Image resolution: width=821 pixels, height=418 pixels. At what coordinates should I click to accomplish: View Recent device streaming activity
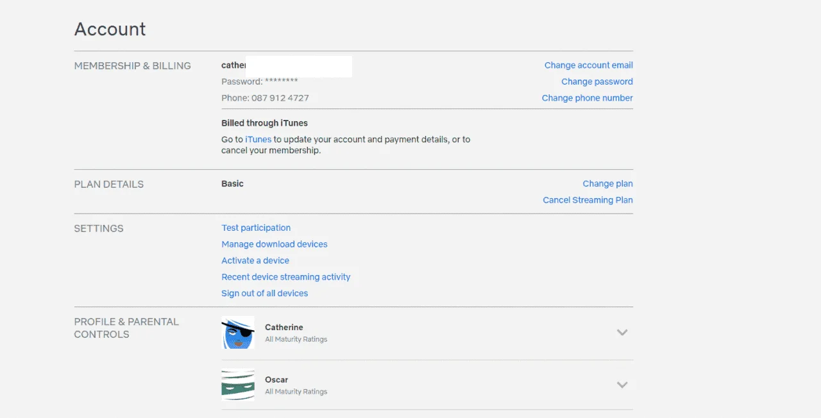[x=286, y=277]
